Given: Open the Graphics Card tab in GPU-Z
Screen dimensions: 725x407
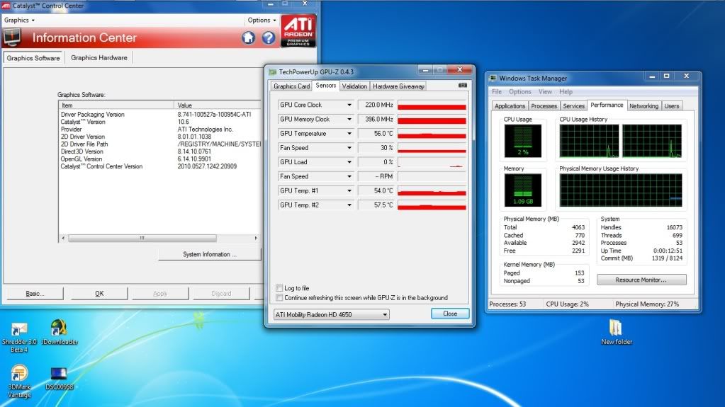Looking at the screenshot, I should click(291, 86).
